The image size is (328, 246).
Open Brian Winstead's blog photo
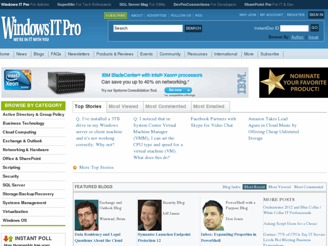(x=86, y=215)
